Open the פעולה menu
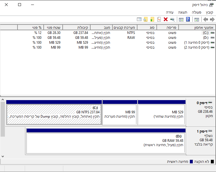This screenshot has width=216, height=172. pyautogui.click(x=196, y=12)
